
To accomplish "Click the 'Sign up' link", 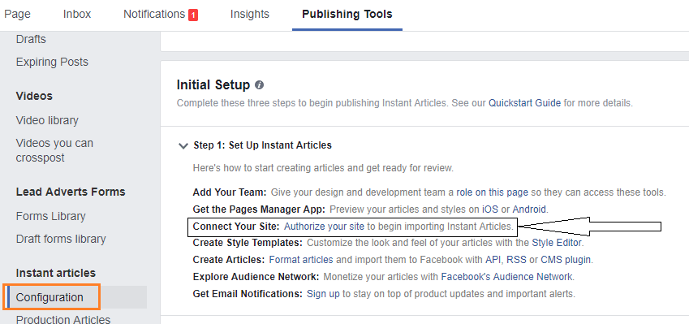I will [x=323, y=294].
